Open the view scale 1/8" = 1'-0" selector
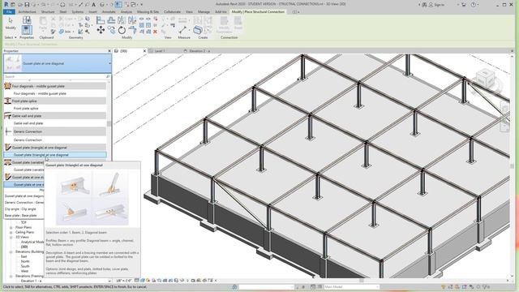519x292 pixels. [x=124, y=281]
